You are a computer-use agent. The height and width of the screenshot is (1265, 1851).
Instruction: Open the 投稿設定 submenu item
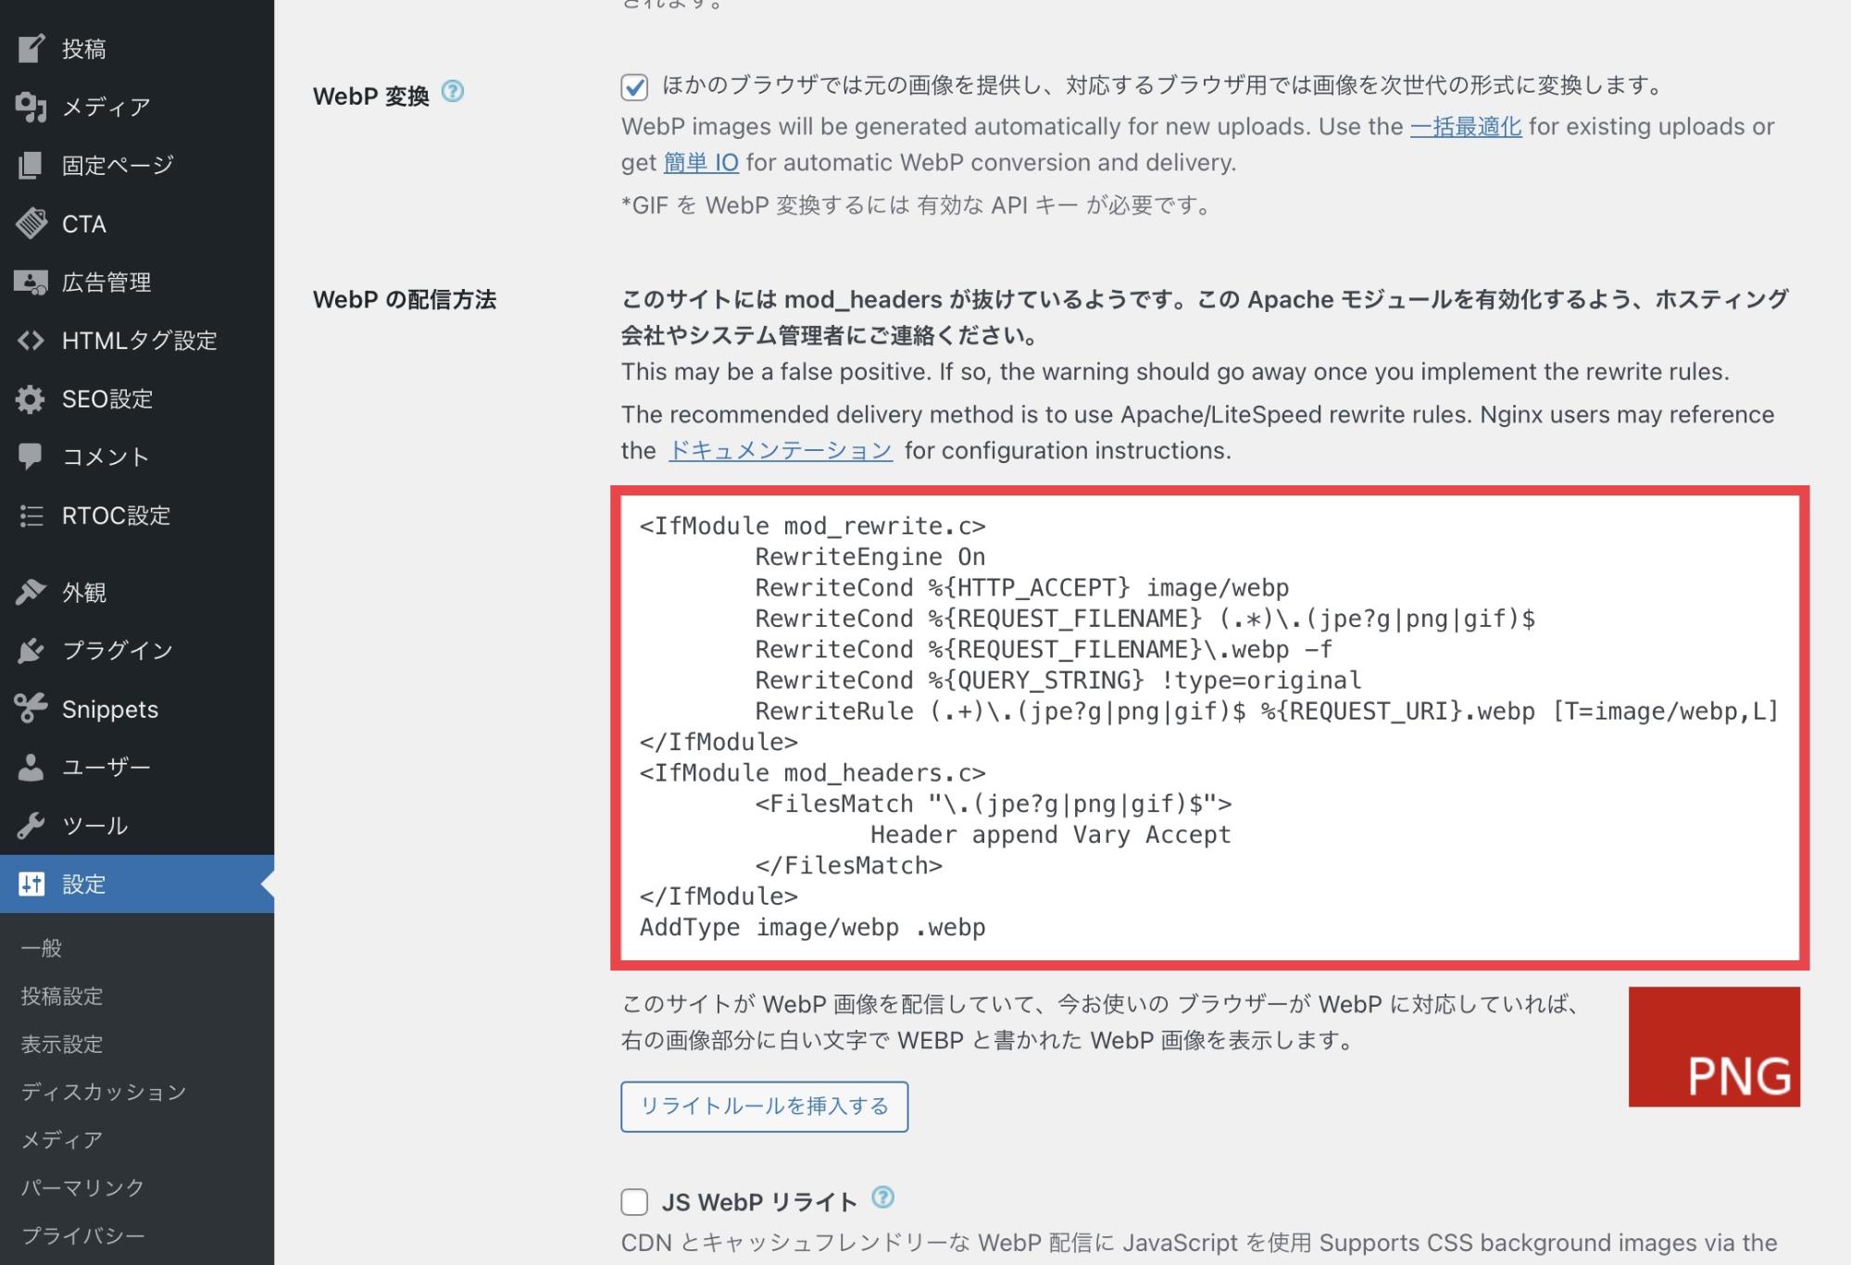pyautogui.click(x=62, y=996)
